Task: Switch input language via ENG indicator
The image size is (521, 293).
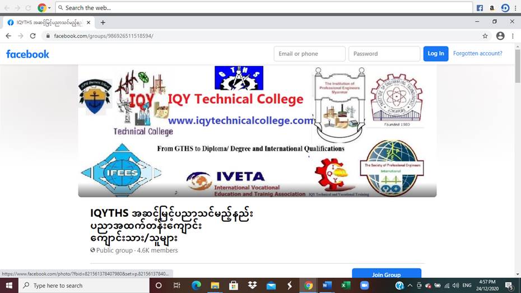Action: click(x=467, y=285)
